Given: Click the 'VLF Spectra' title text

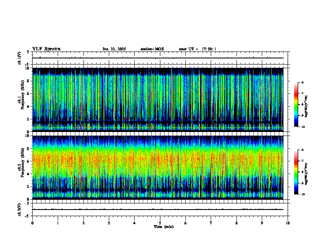Looking at the screenshot, I should [46, 49].
